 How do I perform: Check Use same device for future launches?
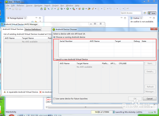tap(54, 99)
